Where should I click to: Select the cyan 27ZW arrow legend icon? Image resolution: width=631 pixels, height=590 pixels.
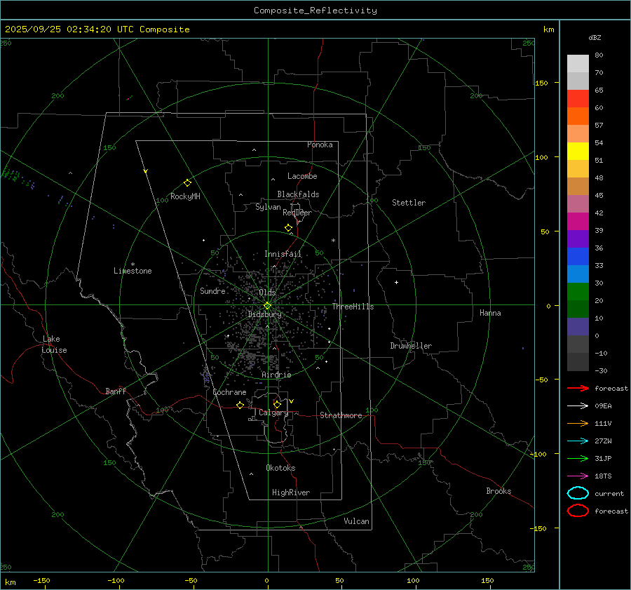pos(578,441)
